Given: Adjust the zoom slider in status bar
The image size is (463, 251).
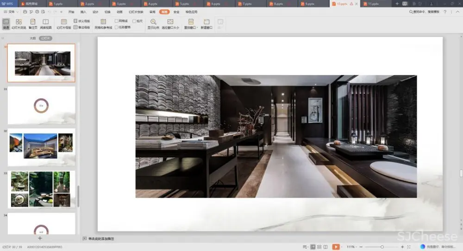Looking at the screenshot, I should tap(382, 247).
